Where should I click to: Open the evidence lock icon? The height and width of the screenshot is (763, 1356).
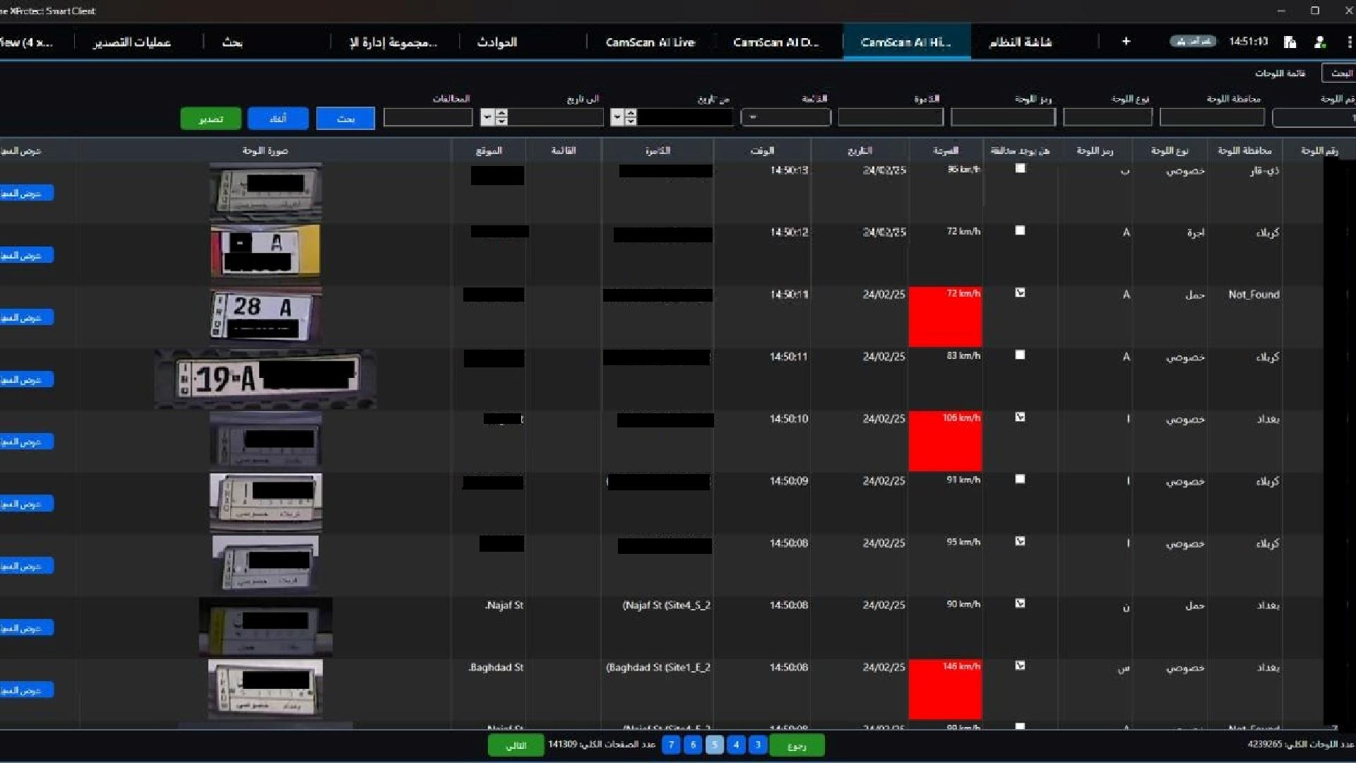point(1290,42)
